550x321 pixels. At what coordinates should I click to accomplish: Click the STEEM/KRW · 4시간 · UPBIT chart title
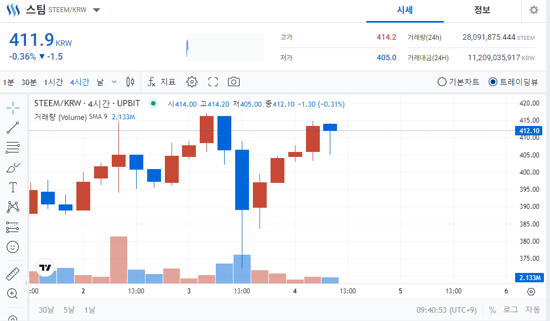point(87,103)
